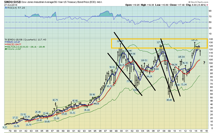Select the $INDU:$USB ticker title
The image size is (215, 133).
point(12,2)
